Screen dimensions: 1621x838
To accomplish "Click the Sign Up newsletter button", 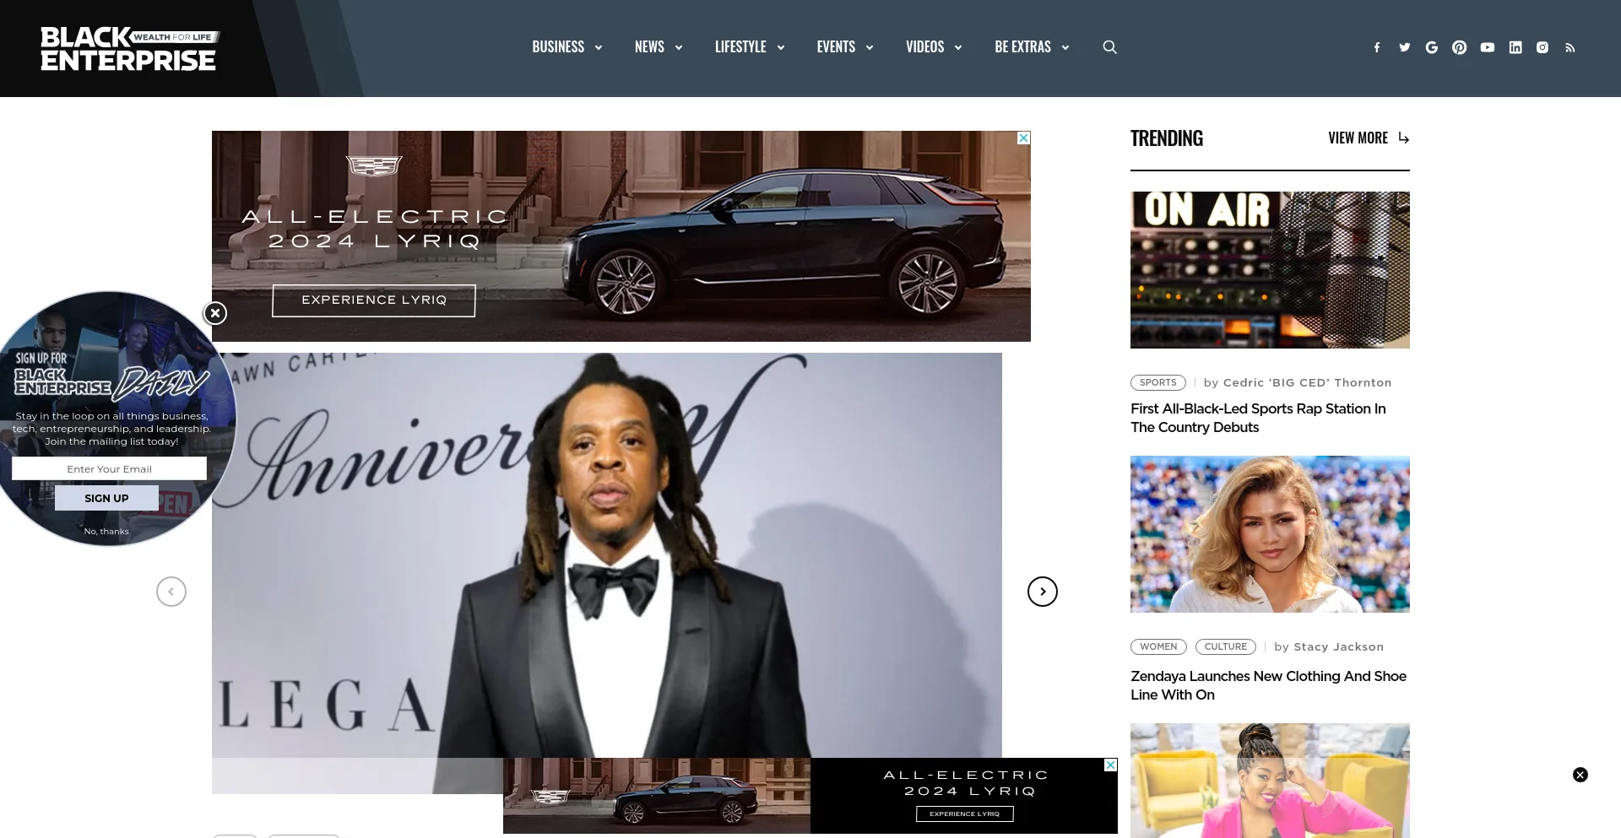I will [x=106, y=498].
